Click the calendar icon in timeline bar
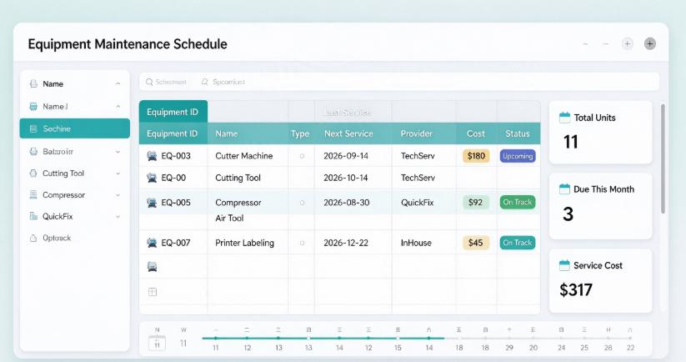686x362 pixels. (157, 343)
